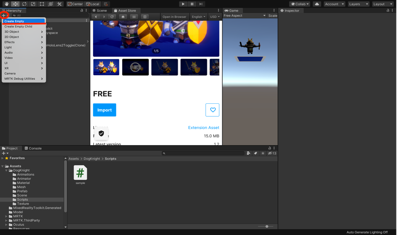The height and width of the screenshot is (235, 397).
Task: Lock the Project panel
Action: tap(269, 148)
